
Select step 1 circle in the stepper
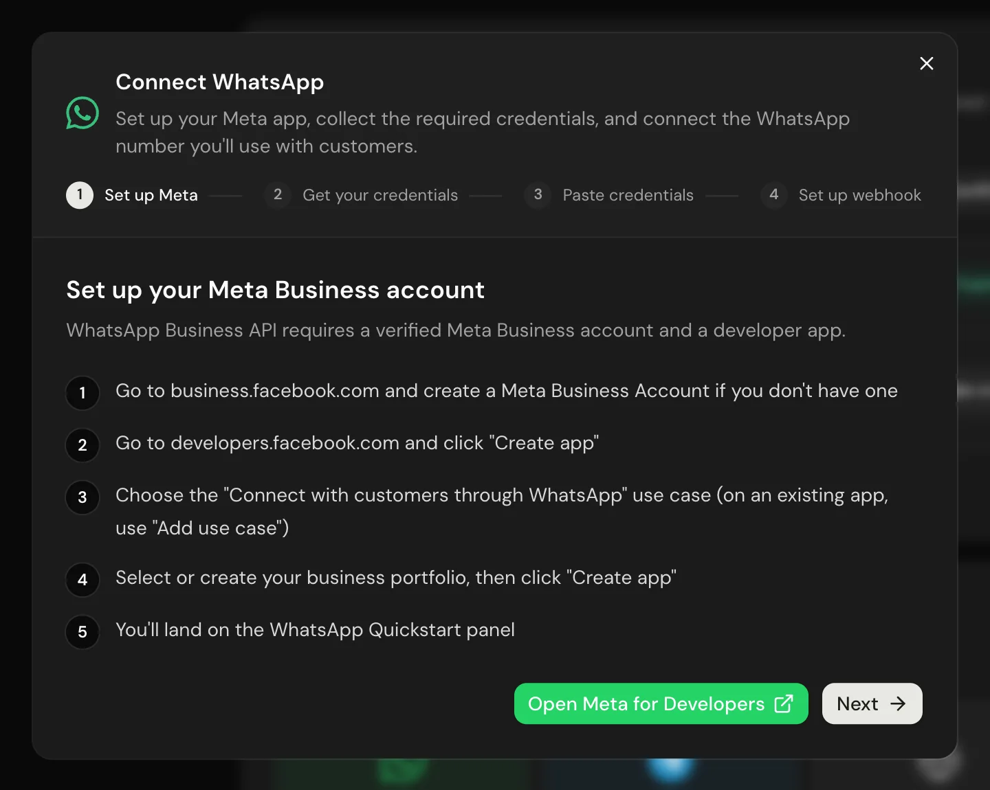[x=80, y=195]
